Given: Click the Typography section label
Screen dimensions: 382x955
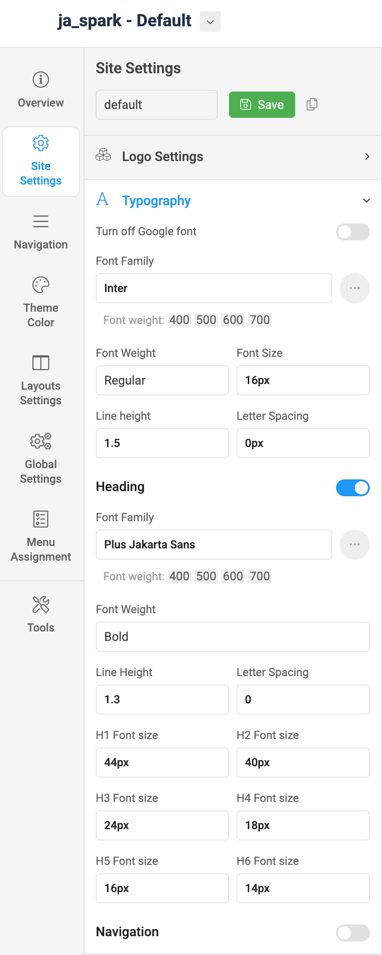Looking at the screenshot, I should (156, 200).
